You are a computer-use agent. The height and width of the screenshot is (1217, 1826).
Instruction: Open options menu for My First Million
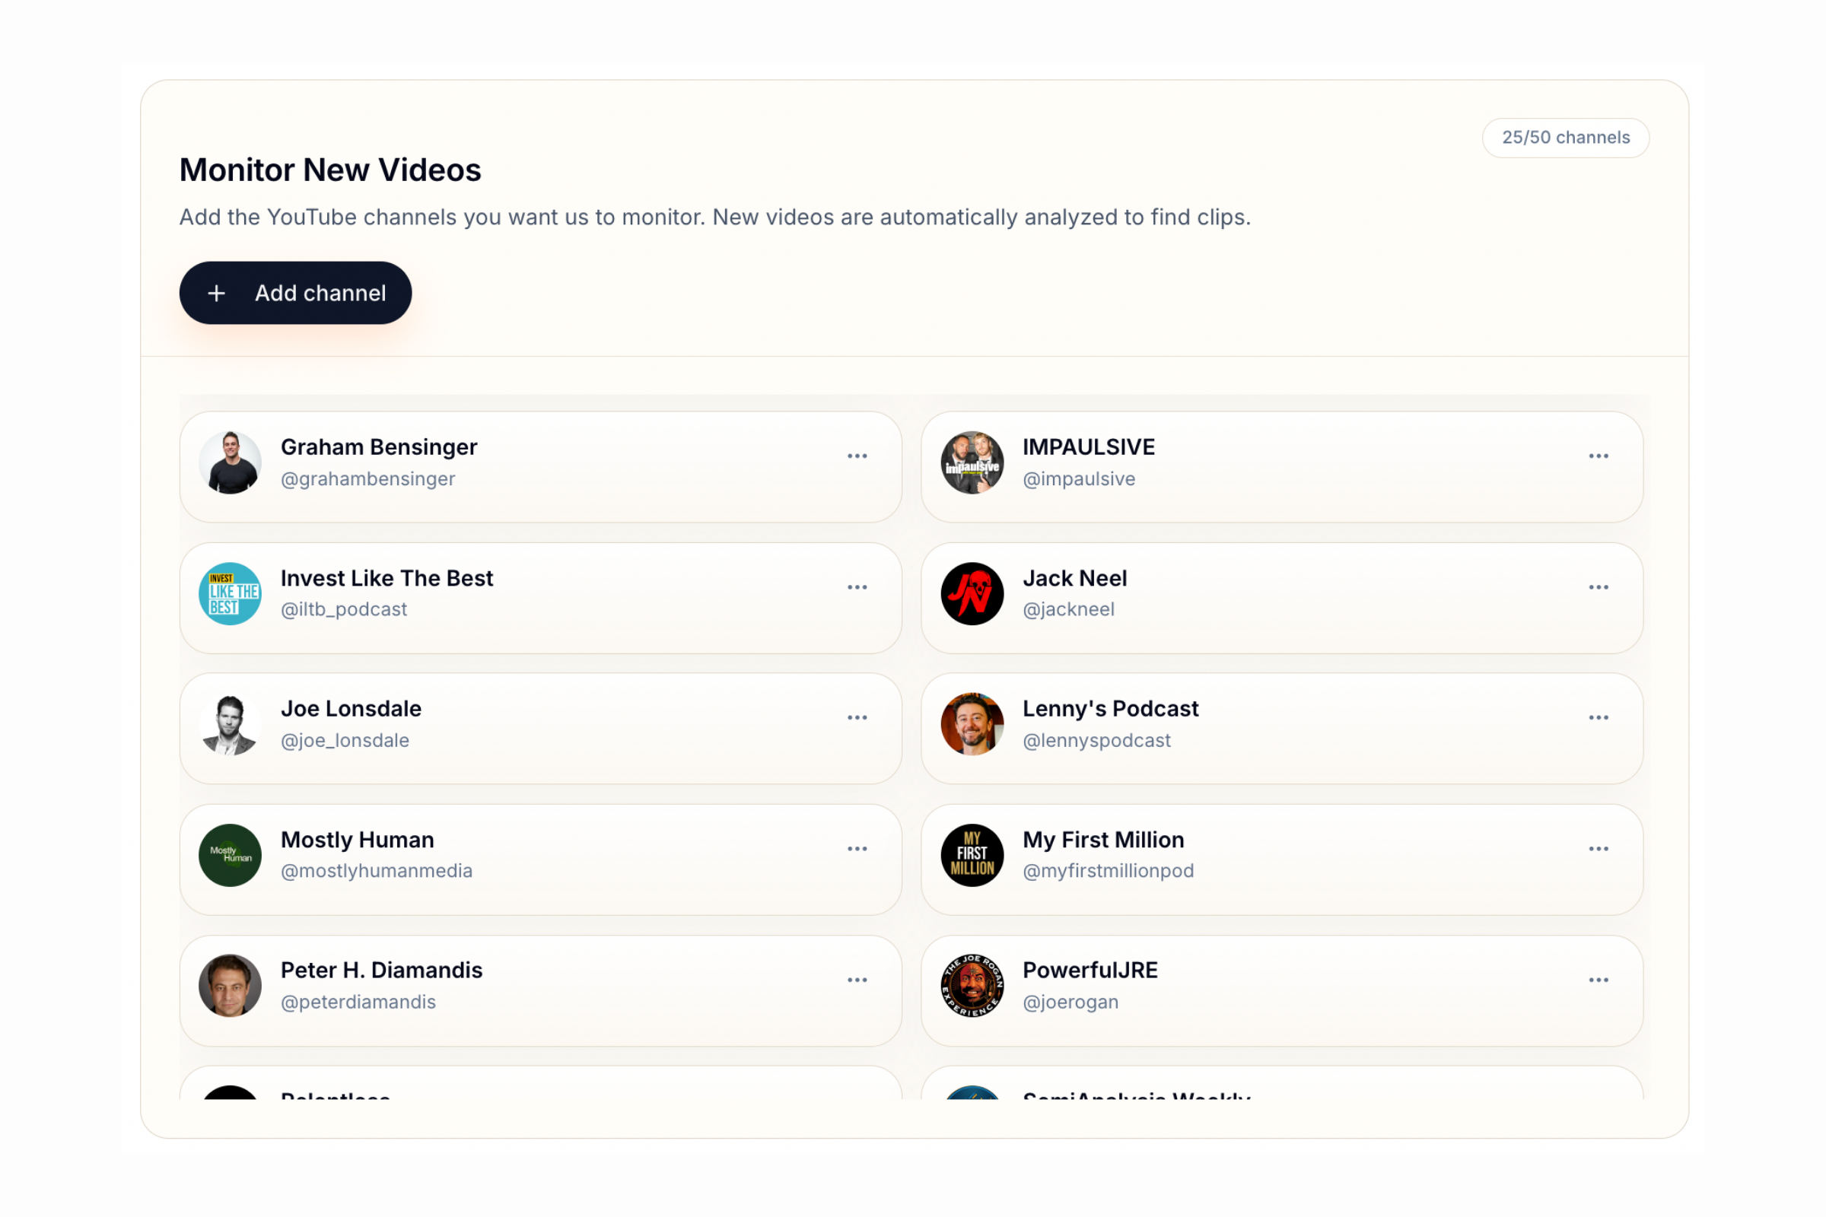(x=1599, y=849)
